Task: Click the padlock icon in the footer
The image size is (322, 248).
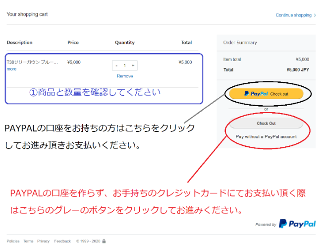Action: [x=104, y=241]
